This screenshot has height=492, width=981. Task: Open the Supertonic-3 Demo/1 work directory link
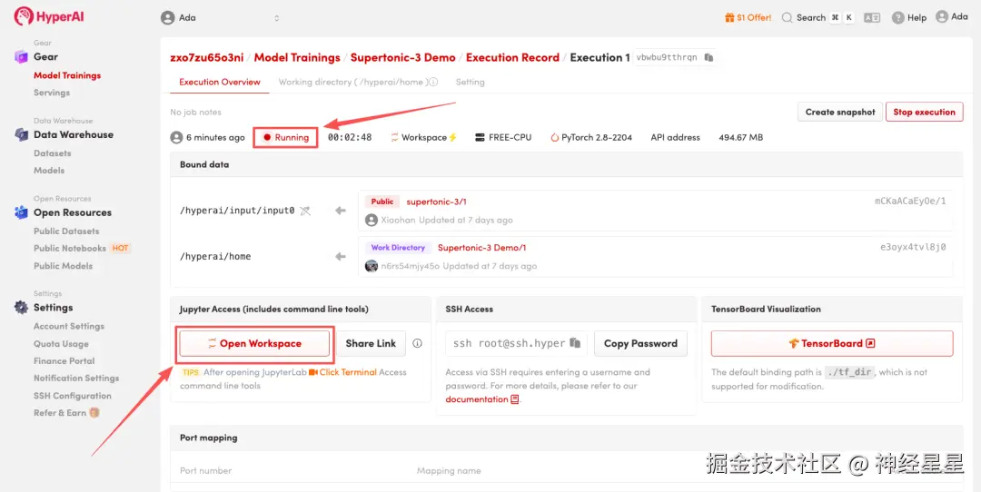[481, 248]
